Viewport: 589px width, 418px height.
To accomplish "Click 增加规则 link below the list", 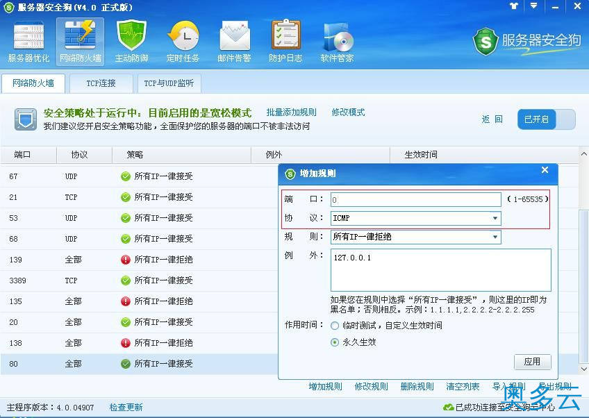I will coord(325,387).
